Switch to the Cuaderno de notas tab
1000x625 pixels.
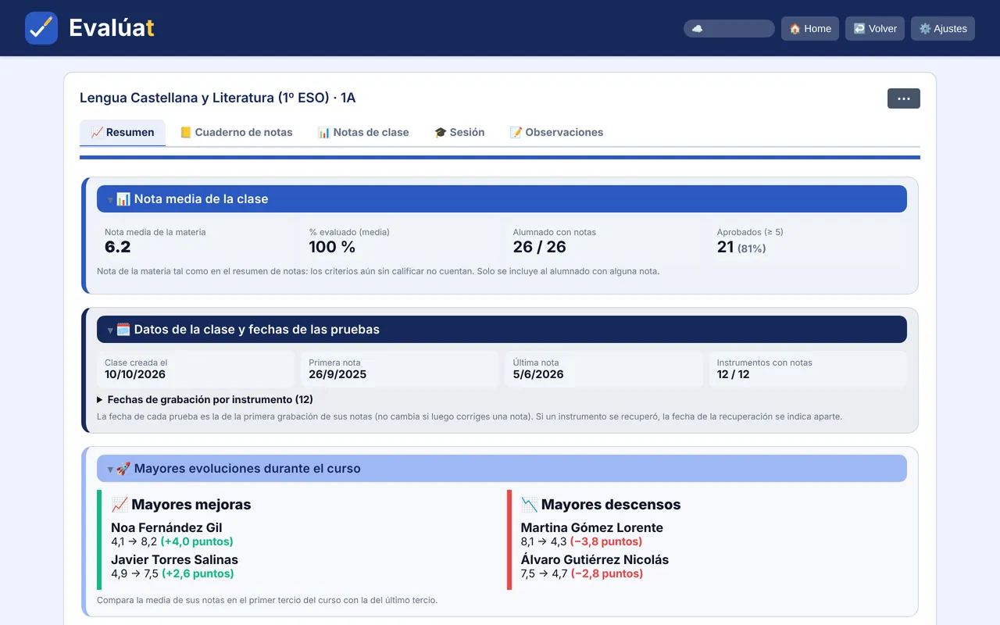point(236,133)
